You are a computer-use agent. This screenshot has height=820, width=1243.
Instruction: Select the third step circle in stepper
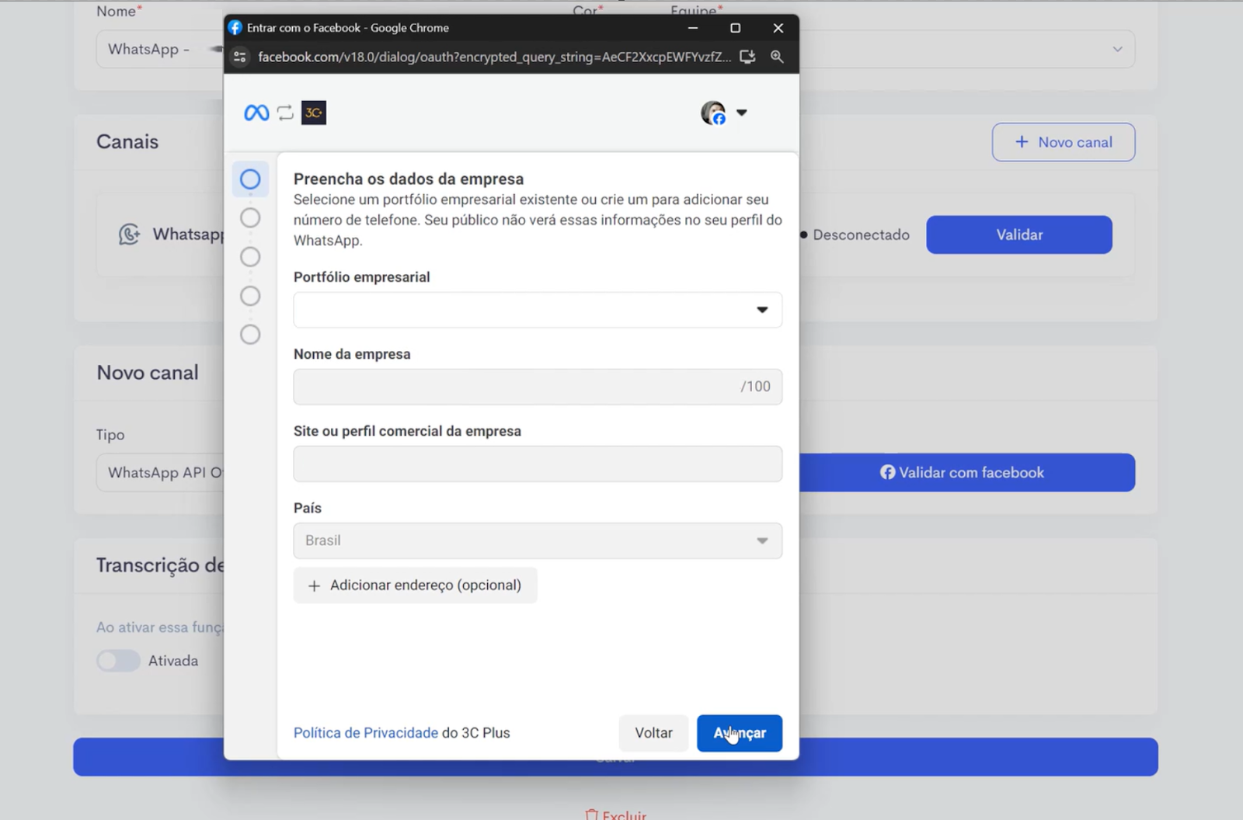(x=250, y=257)
